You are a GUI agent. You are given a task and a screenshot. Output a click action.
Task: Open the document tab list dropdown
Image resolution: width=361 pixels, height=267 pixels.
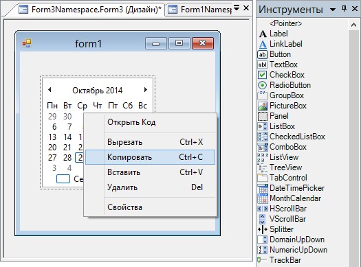(237, 8)
